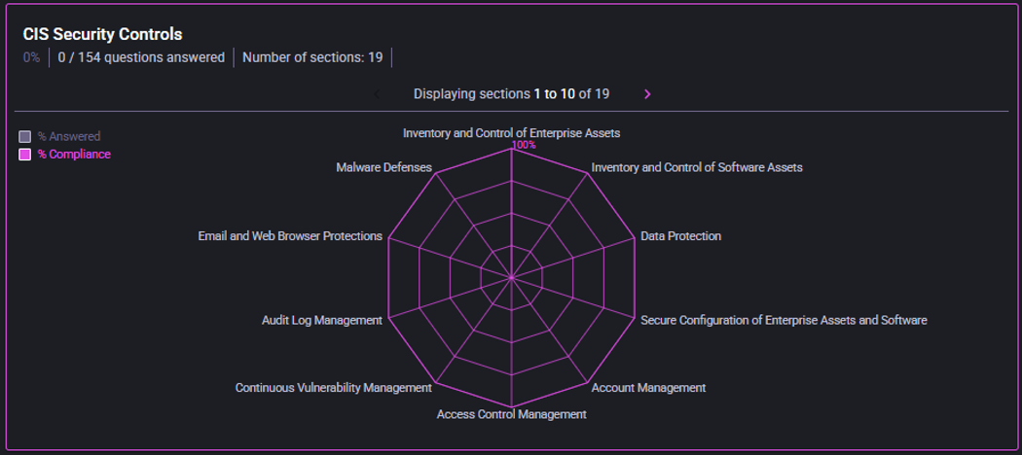Click Email and Web Browser Protections label

tap(290, 235)
